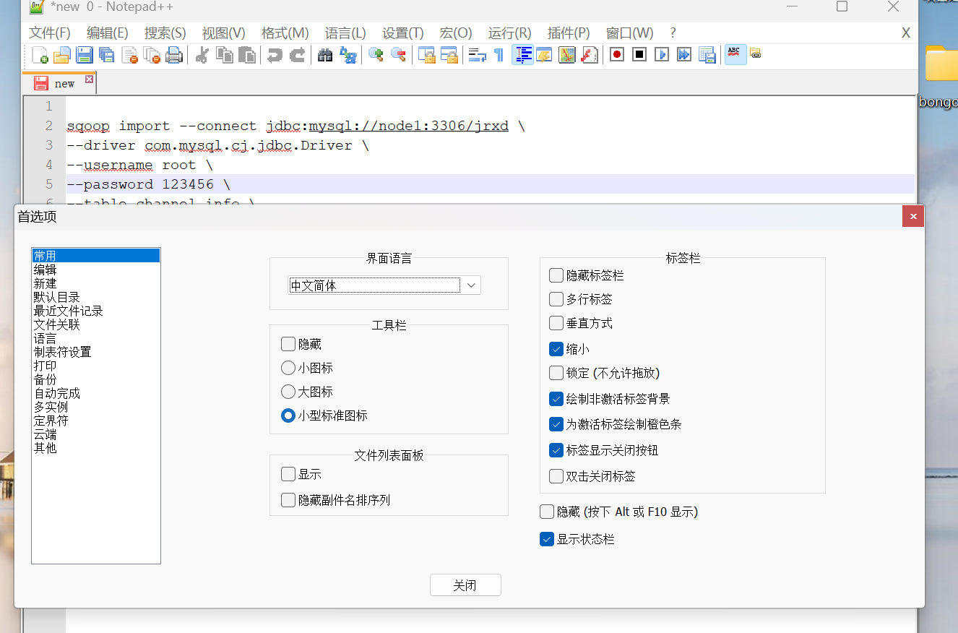Select the 小型标准图标 radio button
This screenshot has width=958, height=633.
tap(288, 416)
